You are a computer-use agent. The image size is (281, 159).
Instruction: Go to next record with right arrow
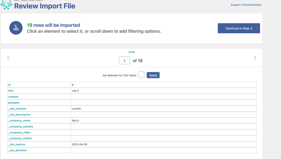(255, 58)
